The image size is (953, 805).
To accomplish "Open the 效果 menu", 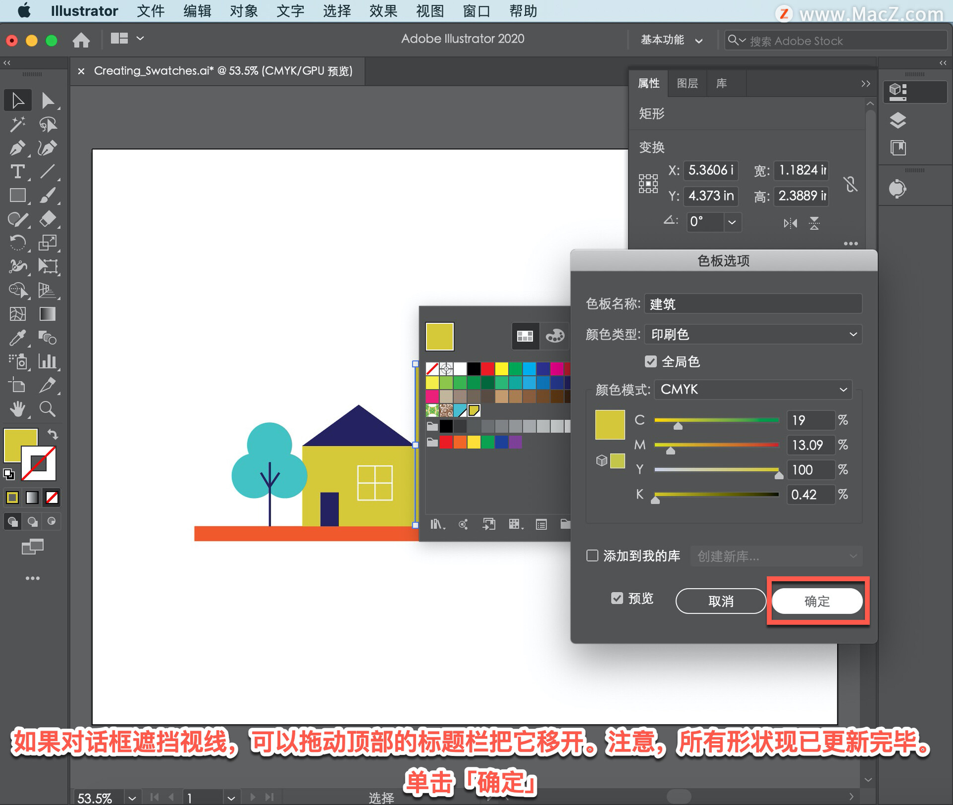I will tap(383, 11).
